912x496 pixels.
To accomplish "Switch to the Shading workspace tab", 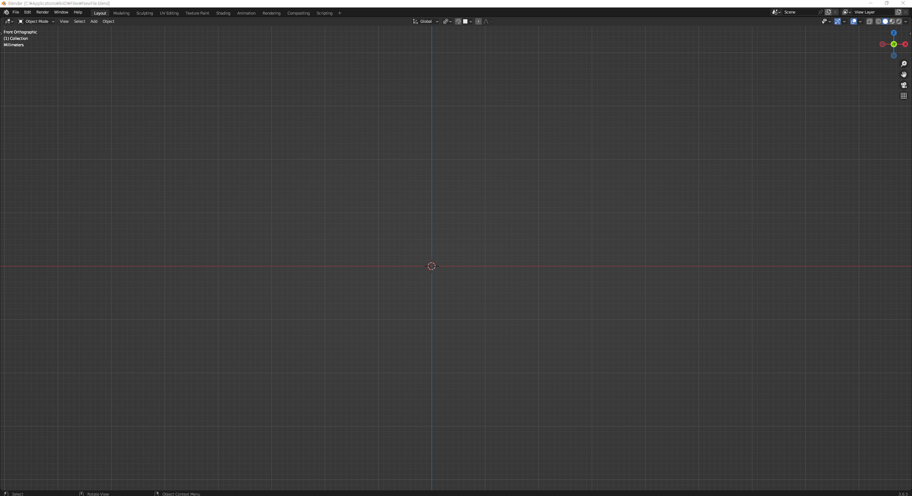I will click(223, 13).
